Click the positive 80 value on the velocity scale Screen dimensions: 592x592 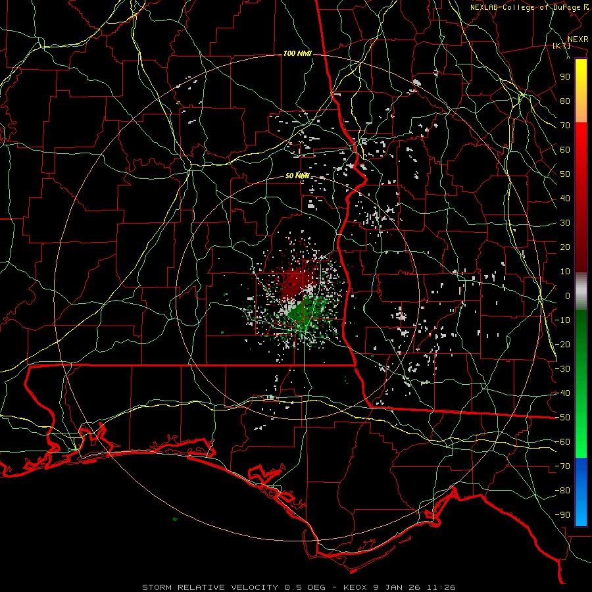[x=565, y=101]
